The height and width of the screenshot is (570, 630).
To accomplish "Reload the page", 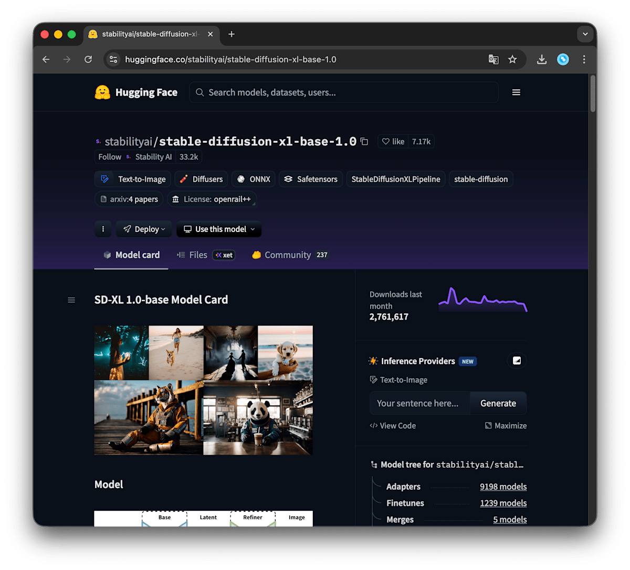I will point(88,59).
